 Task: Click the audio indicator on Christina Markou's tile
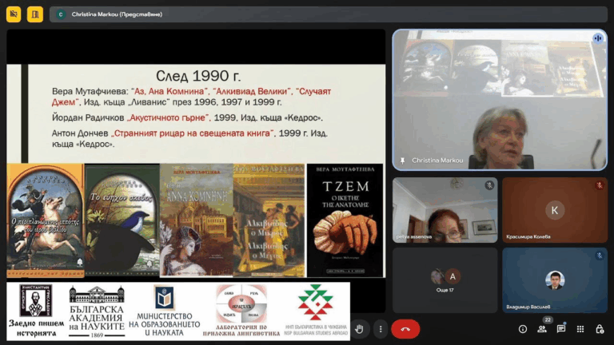597,38
